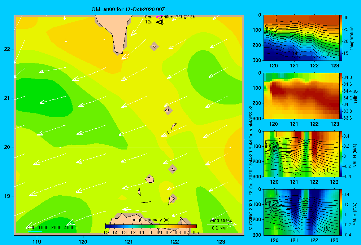Click the island near 121.5E 19.35N
The width and height of the screenshot is (361, 245).
(150, 179)
